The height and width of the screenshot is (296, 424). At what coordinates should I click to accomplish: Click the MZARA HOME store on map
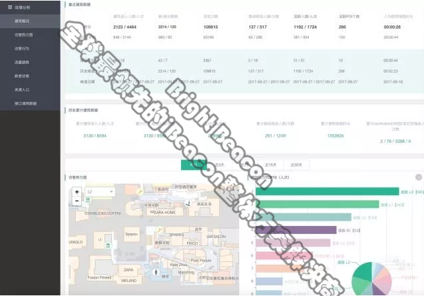click(x=163, y=213)
